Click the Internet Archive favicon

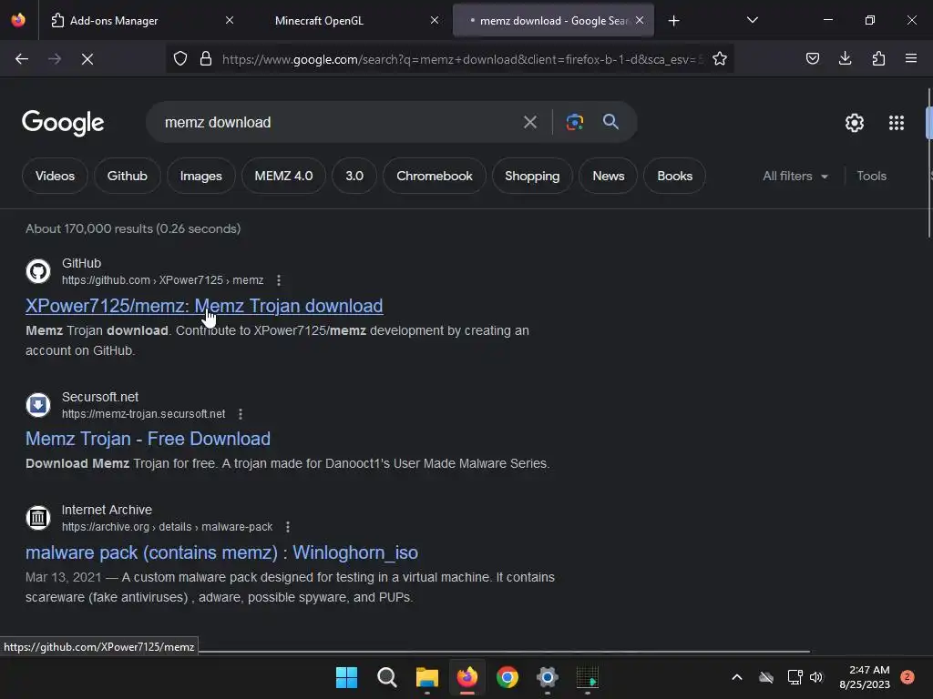click(38, 517)
